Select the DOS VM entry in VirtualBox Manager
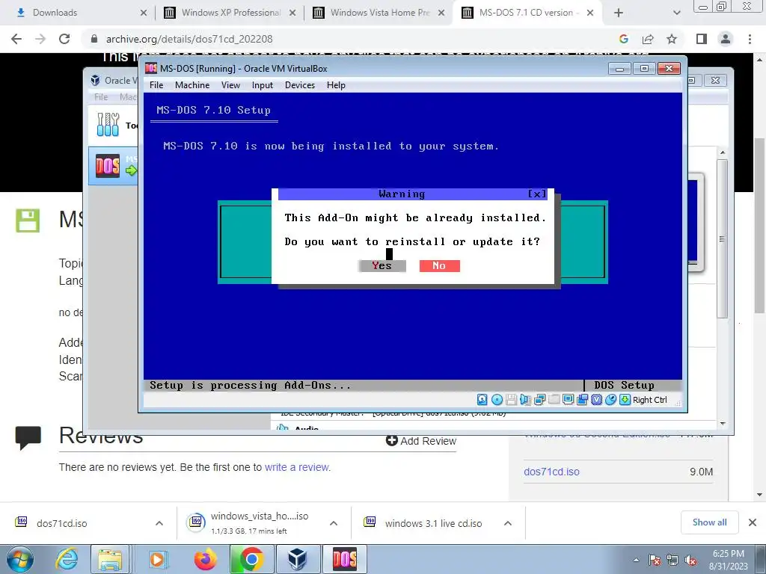This screenshot has height=574, width=766. point(114,166)
